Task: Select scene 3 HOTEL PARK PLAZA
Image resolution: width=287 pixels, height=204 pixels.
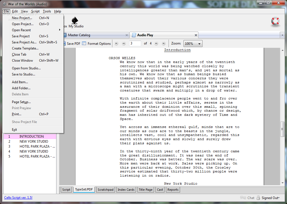Action: pos(30,147)
